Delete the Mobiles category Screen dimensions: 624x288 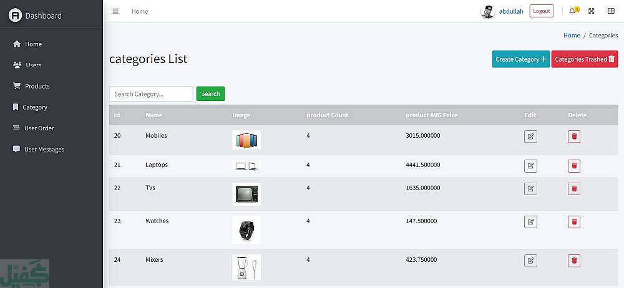[574, 137]
